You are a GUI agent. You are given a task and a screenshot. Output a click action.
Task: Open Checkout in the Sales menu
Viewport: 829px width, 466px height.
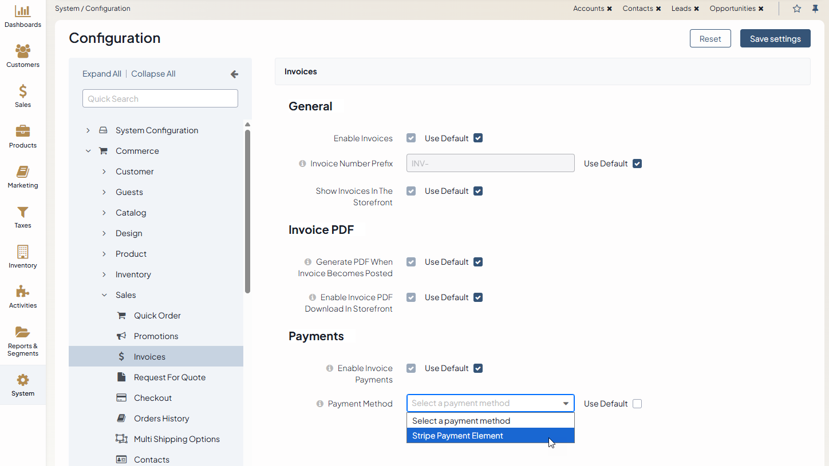[x=152, y=398]
